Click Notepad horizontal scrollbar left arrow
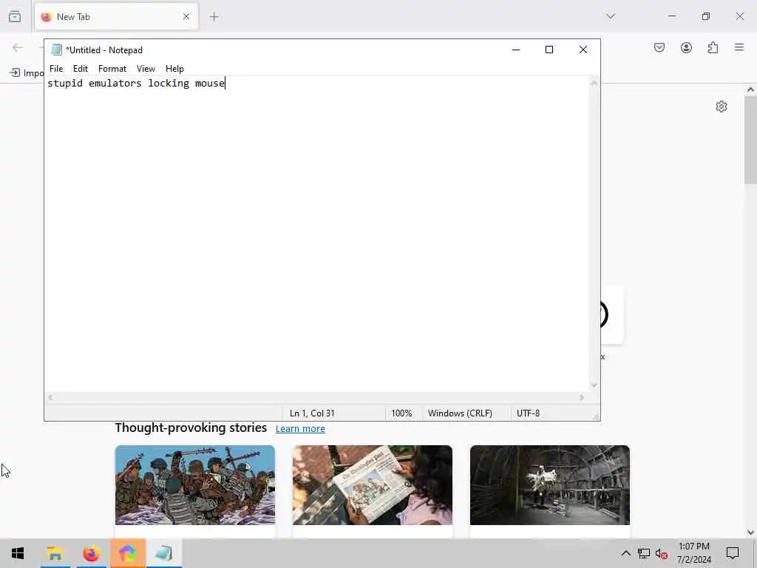Image resolution: width=757 pixels, height=568 pixels. [50, 397]
